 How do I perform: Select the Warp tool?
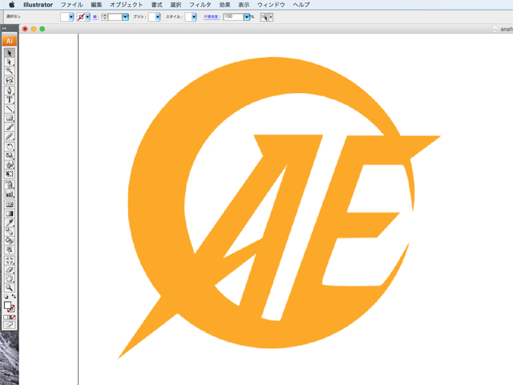tap(9, 164)
